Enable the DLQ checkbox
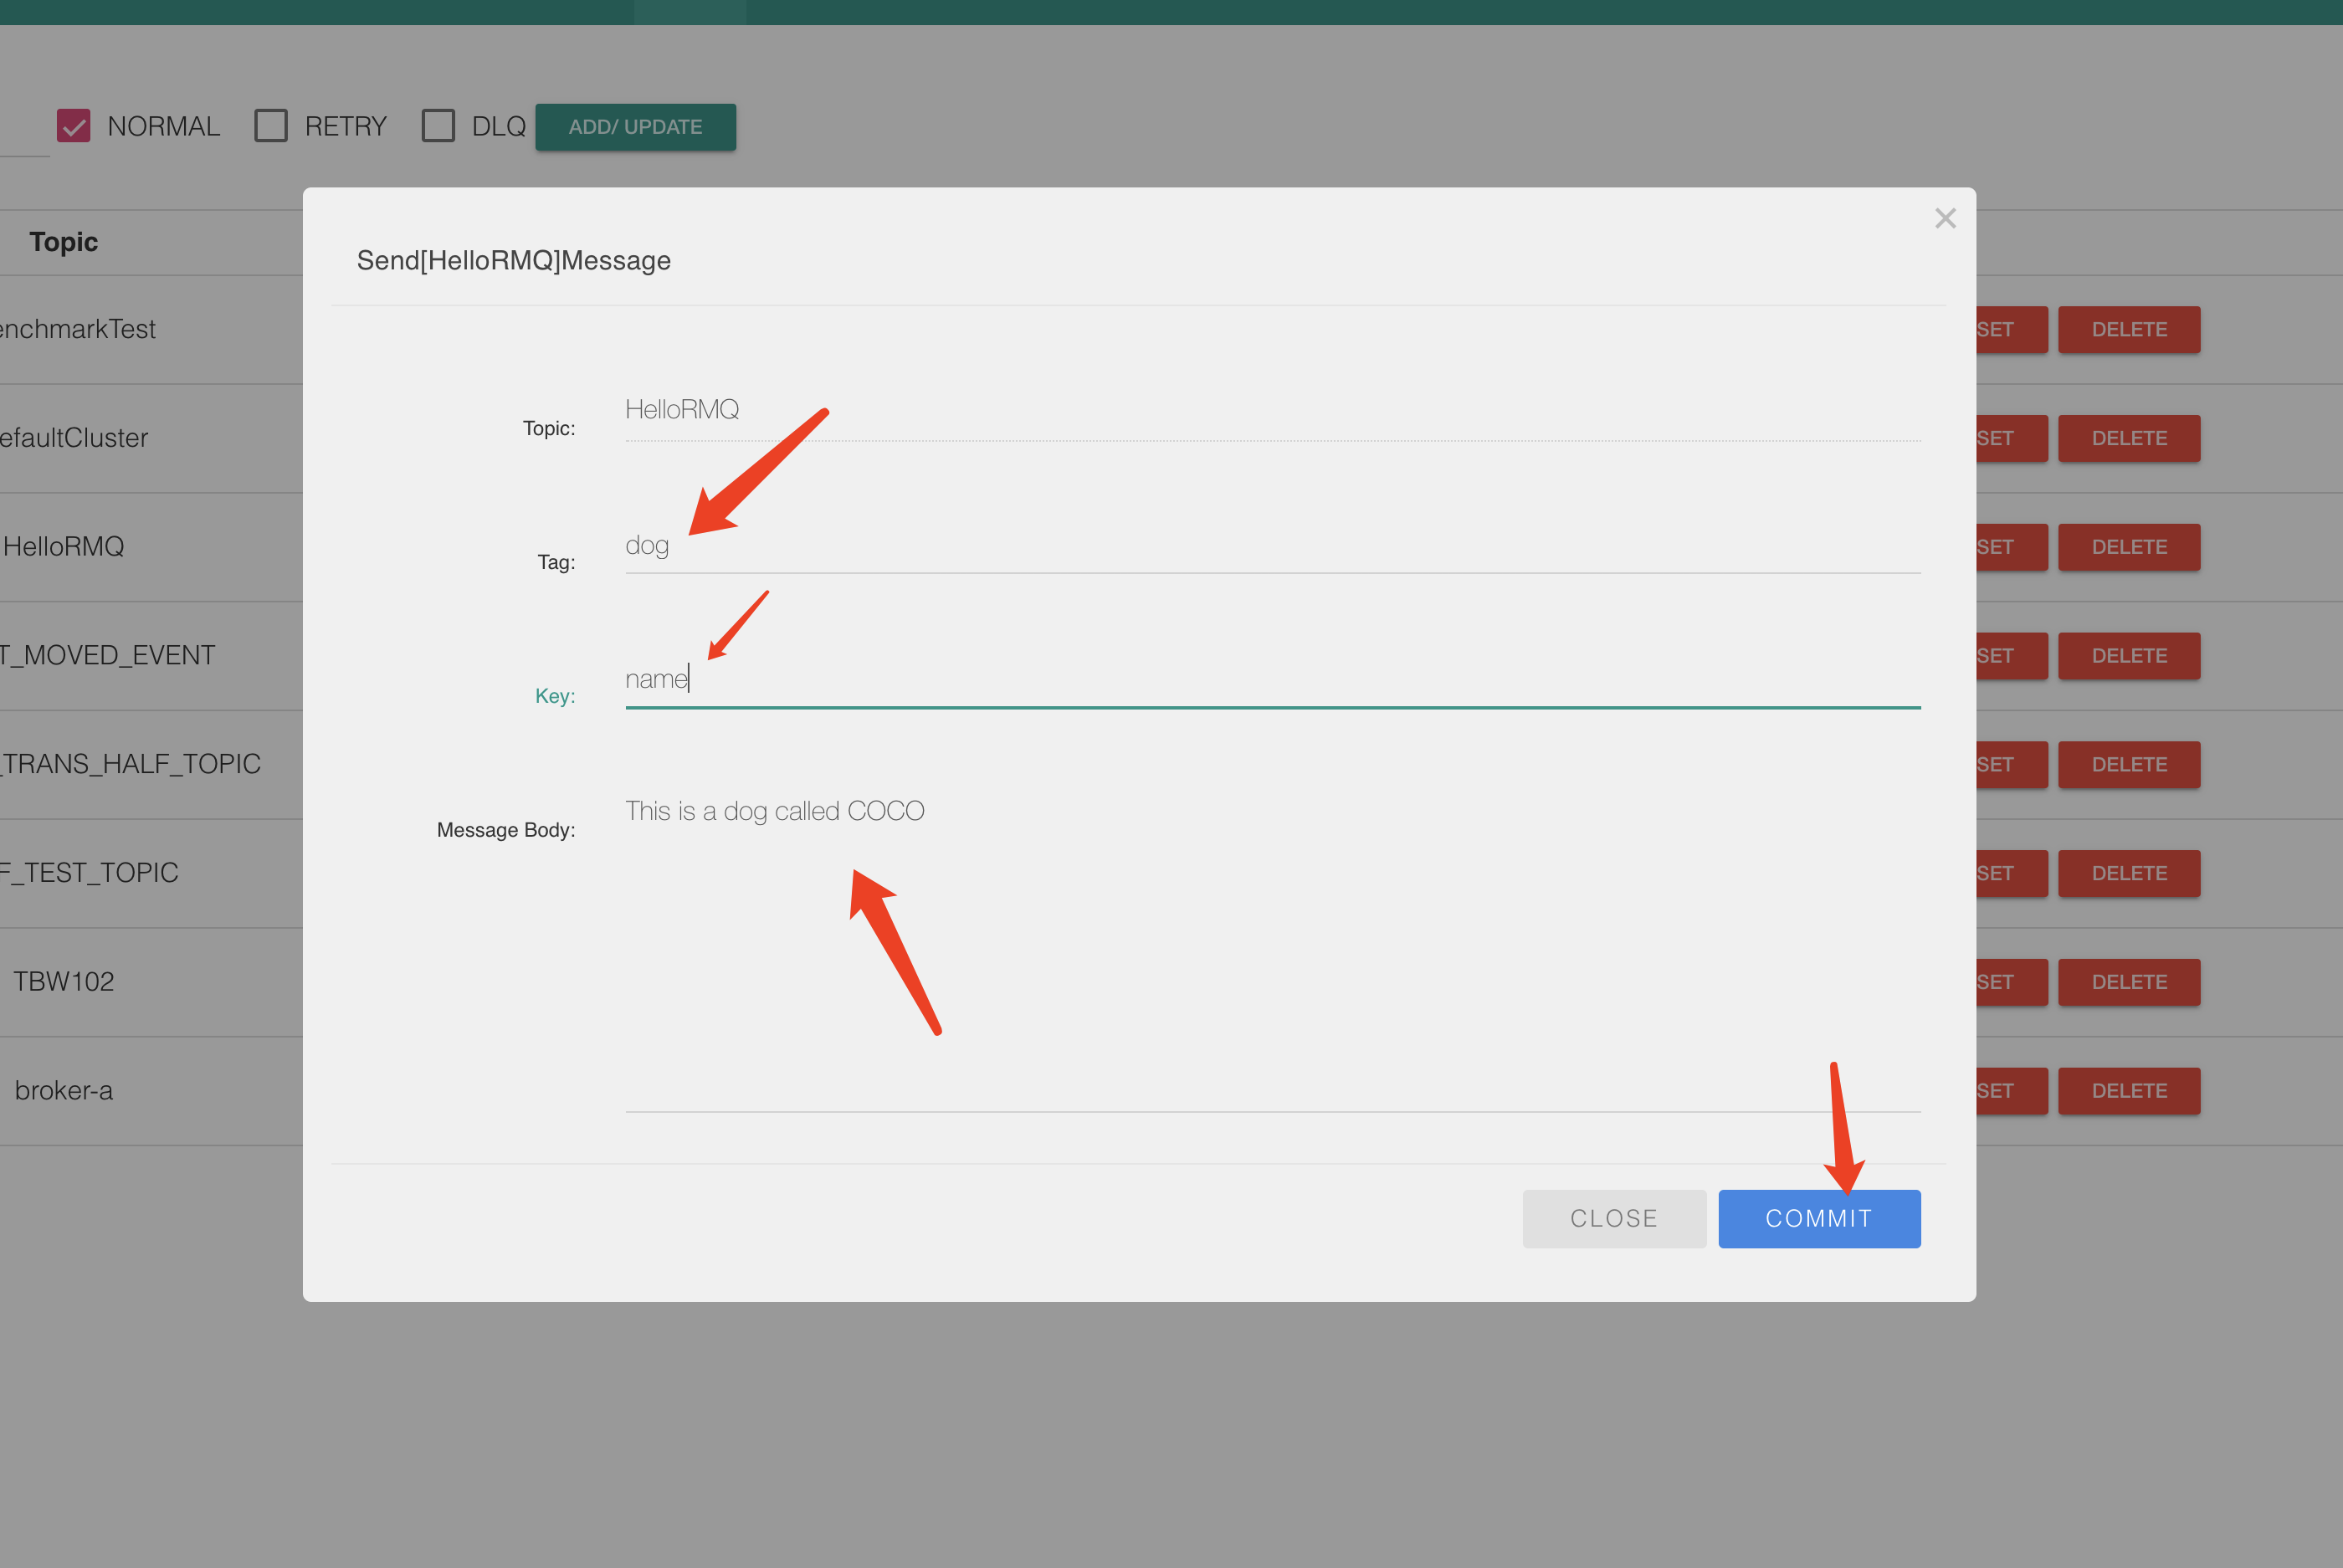Image resolution: width=2343 pixels, height=1568 pixels. [x=438, y=126]
